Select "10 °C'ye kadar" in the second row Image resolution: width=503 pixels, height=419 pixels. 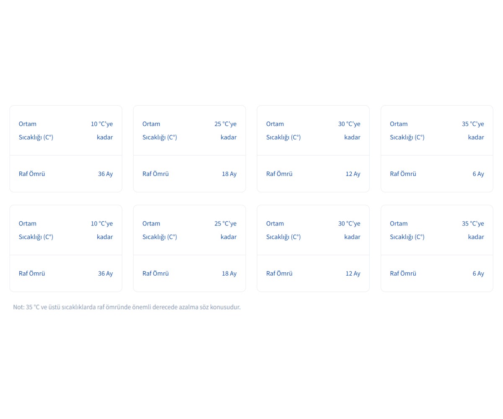102,230
